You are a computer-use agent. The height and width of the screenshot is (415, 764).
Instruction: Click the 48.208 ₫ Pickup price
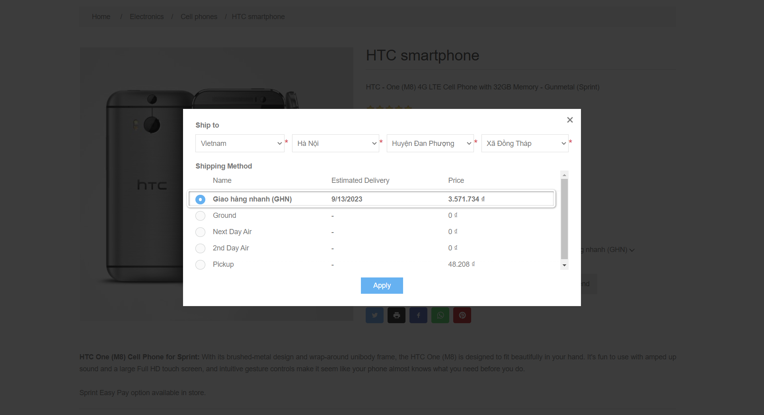pos(462,264)
